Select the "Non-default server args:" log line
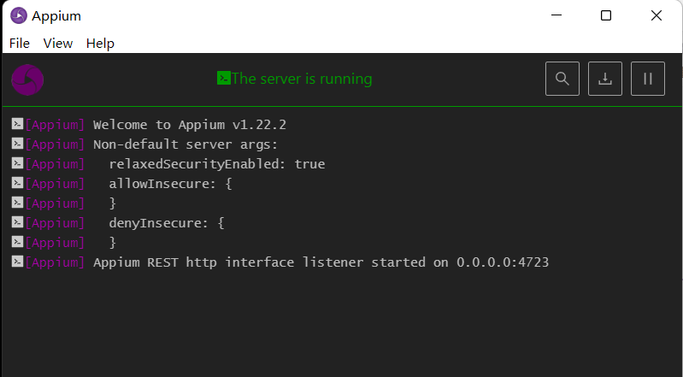The image size is (683, 377). 185,144
